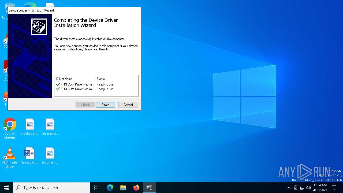Screen dimensions: 343x193
Task: Open Google Chrome desktop shortcut
Action: tap(10, 129)
